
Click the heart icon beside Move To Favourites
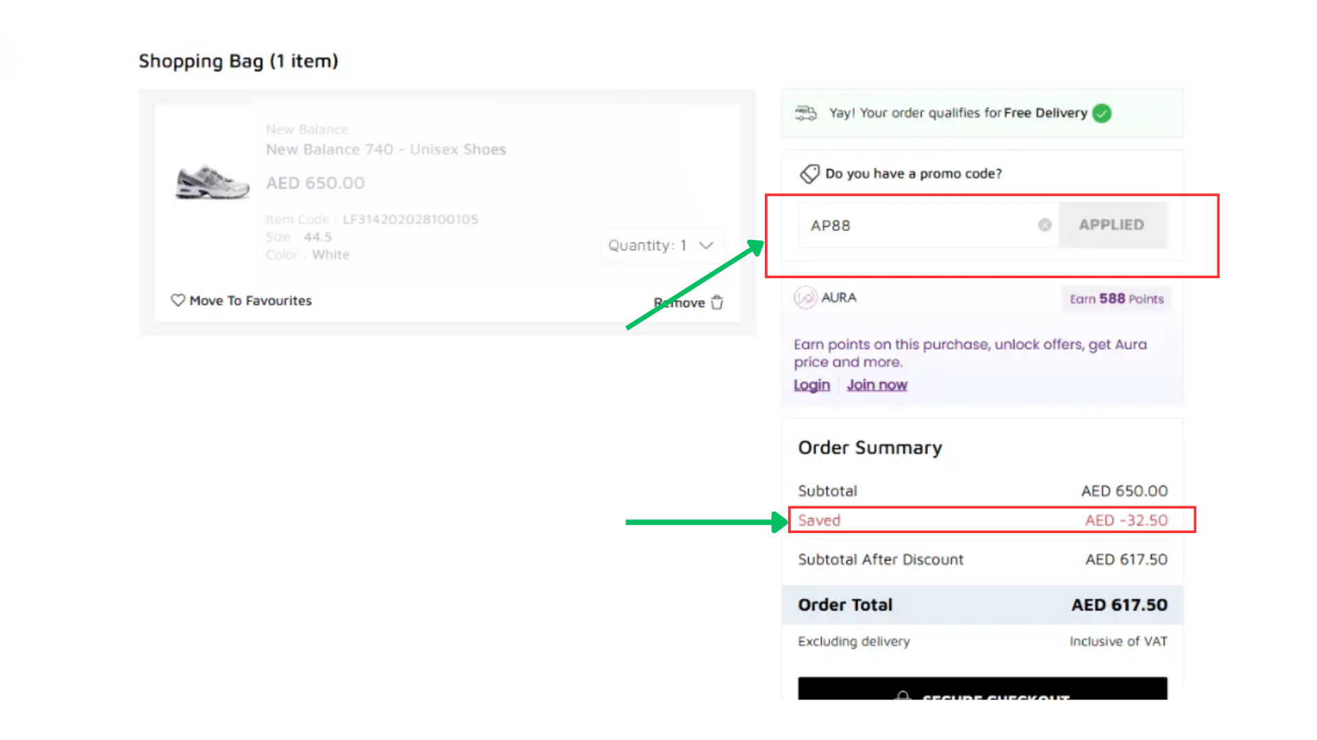click(178, 300)
